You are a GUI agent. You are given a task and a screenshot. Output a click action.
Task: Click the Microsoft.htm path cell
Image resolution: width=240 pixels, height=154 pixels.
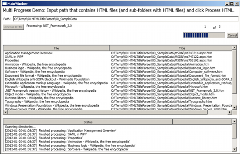click(160, 87)
